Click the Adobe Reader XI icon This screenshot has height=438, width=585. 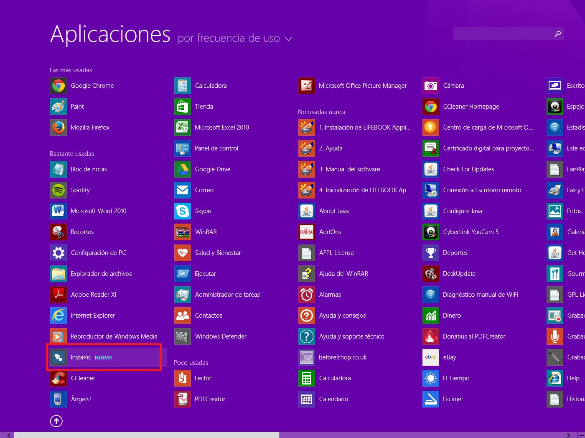(x=58, y=295)
